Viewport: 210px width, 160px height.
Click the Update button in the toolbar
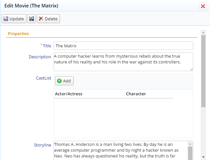click(x=14, y=19)
